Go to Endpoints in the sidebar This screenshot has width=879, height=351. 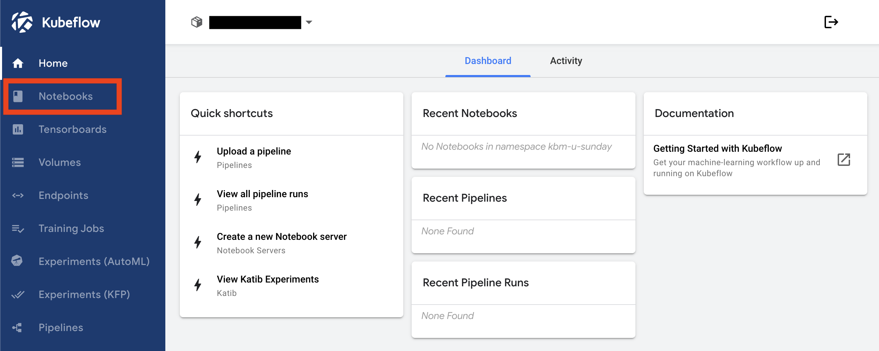pos(83,195)
